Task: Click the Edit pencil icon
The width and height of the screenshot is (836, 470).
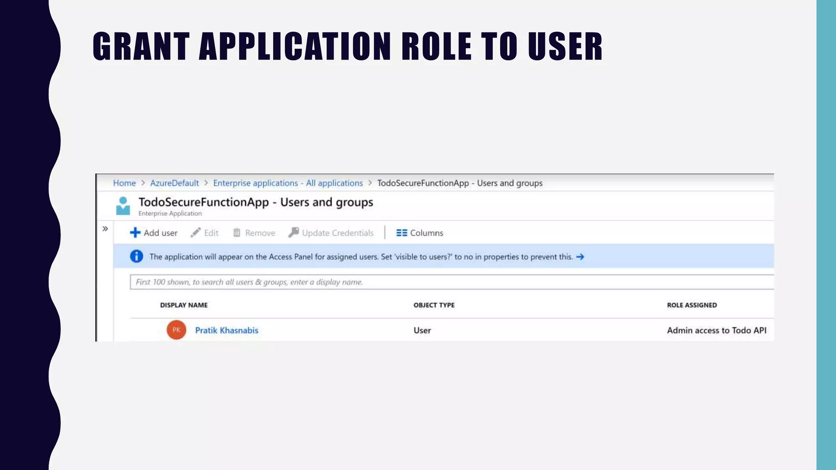Action: tap(196, 233)
